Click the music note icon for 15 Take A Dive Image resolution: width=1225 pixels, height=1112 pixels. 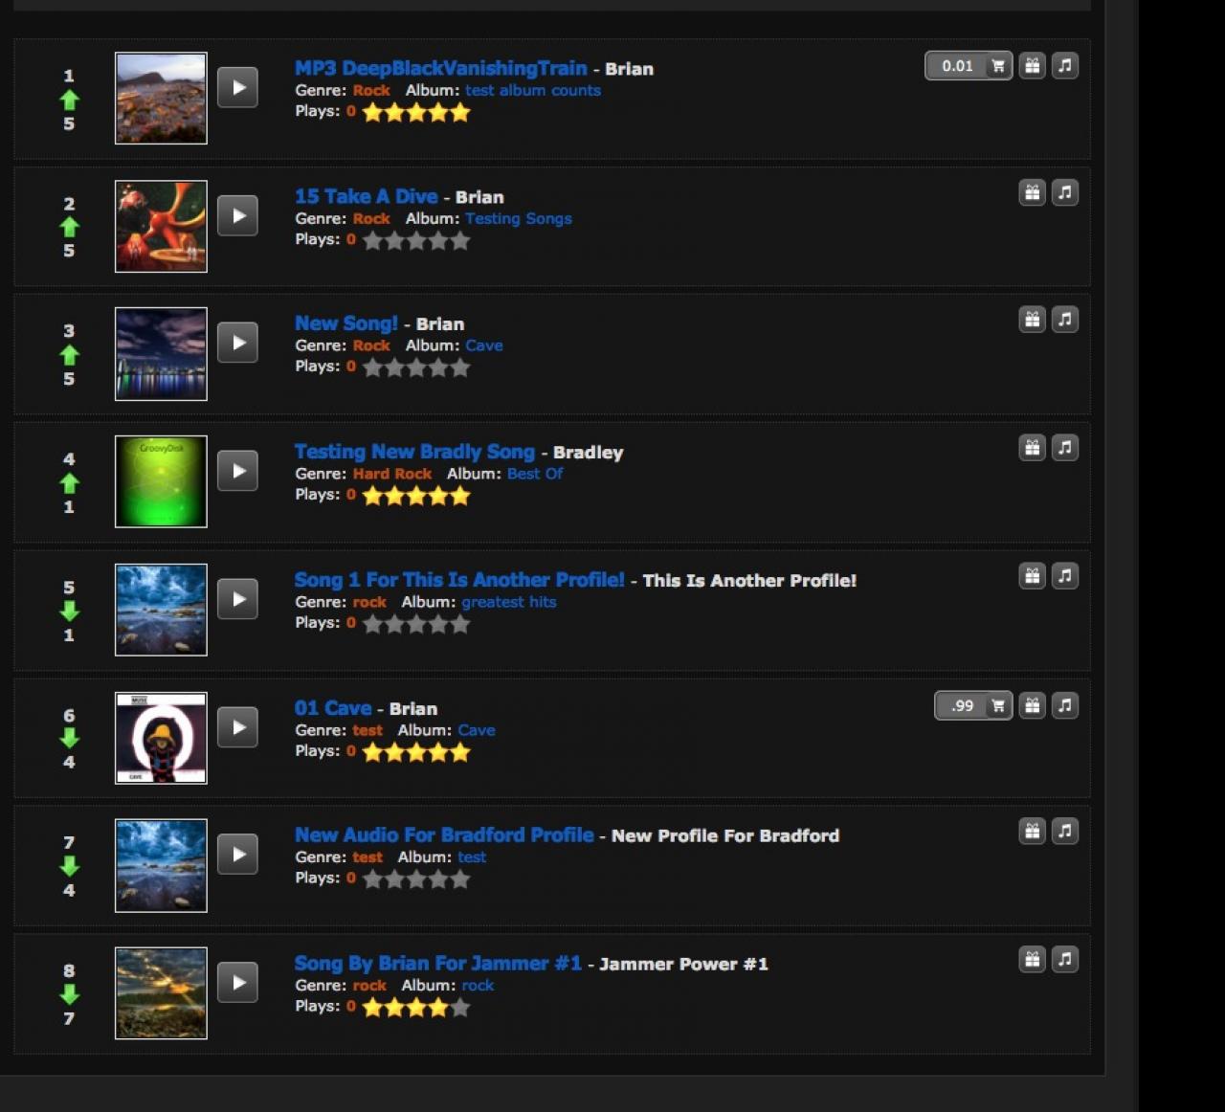(1065, 192)
